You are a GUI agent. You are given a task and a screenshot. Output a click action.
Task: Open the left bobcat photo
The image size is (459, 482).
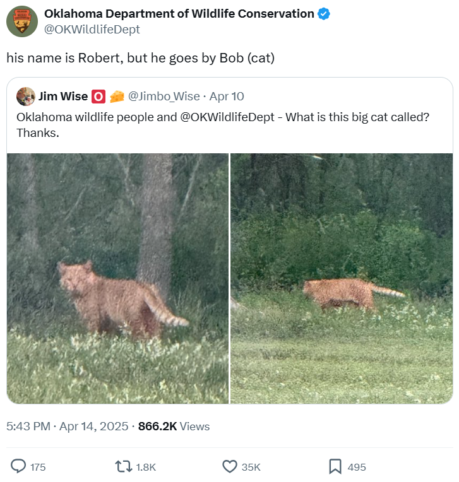(x=118, y=278)
